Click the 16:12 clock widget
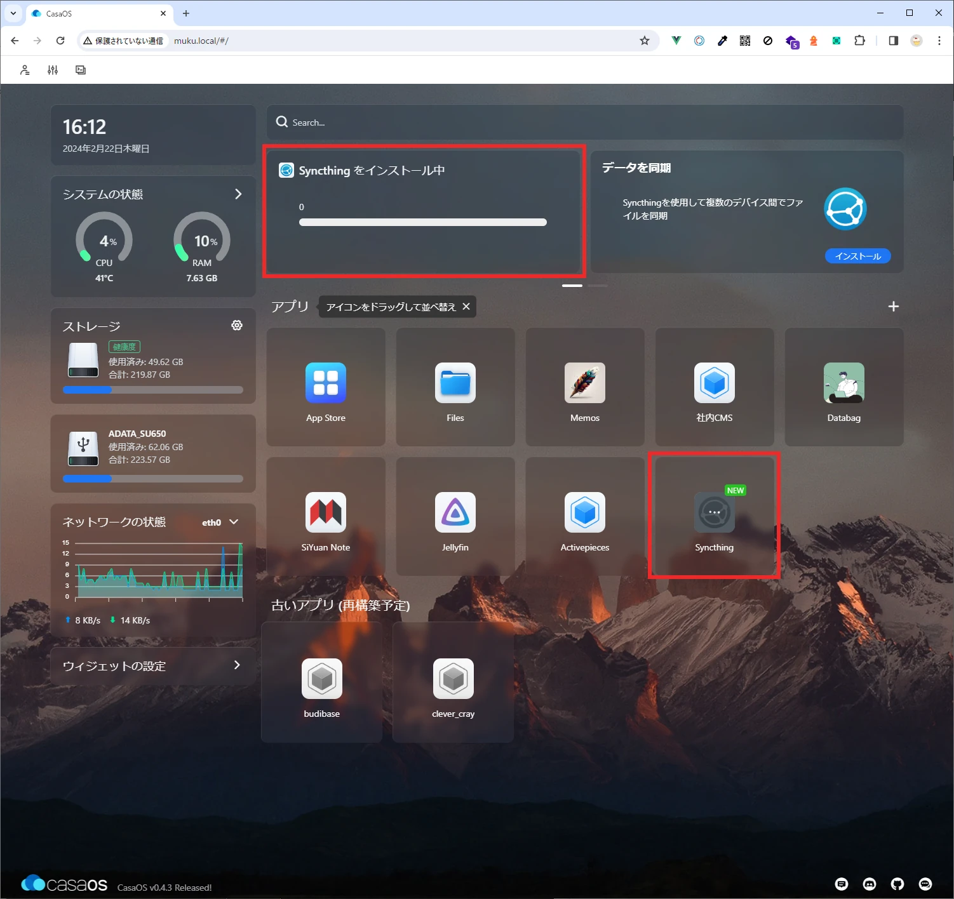 pos(153,135)
